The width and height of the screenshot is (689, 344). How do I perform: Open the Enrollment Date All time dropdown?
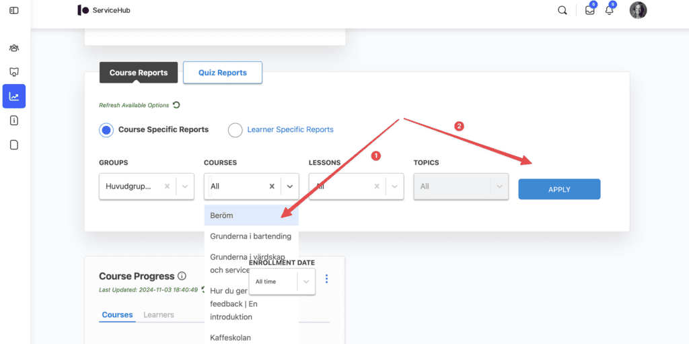click(x=282, y=281)
